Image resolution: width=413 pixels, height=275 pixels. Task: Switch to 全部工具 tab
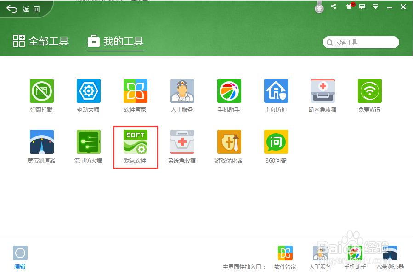(x=41, y=41)
